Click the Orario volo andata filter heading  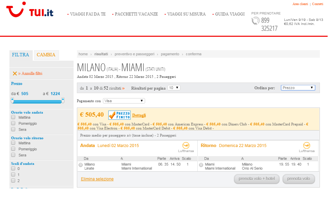(x=27, y=113)
